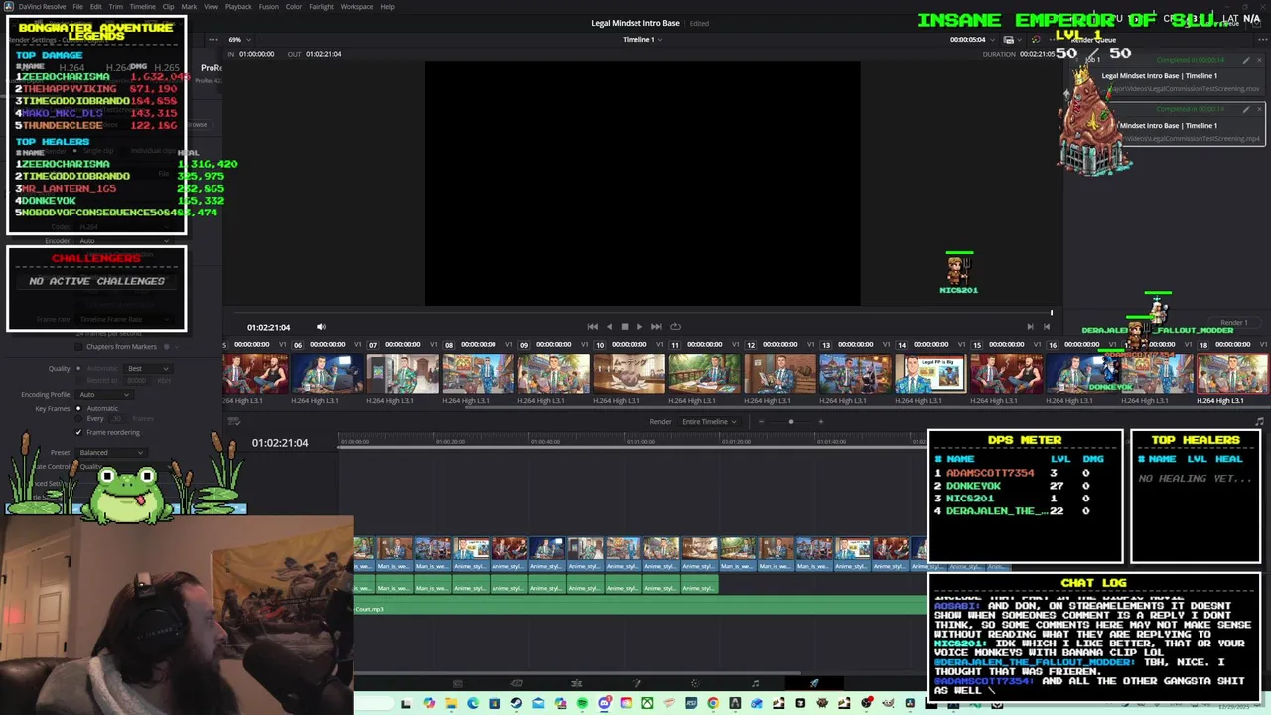Click the large timeline timecode display
This screenshot has width=1271, height=715.
[280, 442]
